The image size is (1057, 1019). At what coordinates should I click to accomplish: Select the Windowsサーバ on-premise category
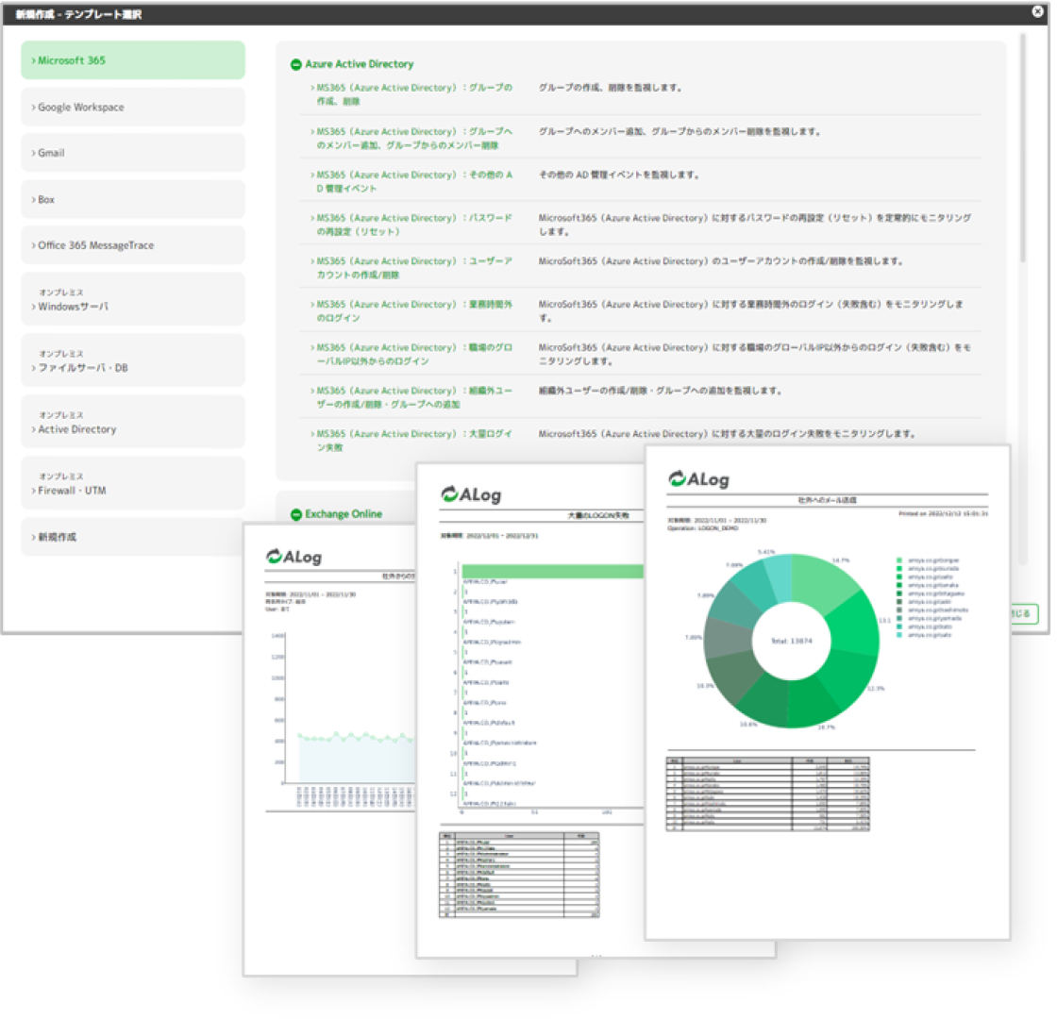133,300
